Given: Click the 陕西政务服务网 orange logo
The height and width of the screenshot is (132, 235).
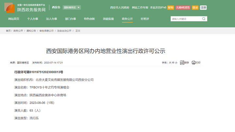Looking at the screenshot, I should 9,7.
